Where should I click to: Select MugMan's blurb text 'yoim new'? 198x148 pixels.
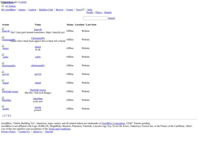pos(38,102)
